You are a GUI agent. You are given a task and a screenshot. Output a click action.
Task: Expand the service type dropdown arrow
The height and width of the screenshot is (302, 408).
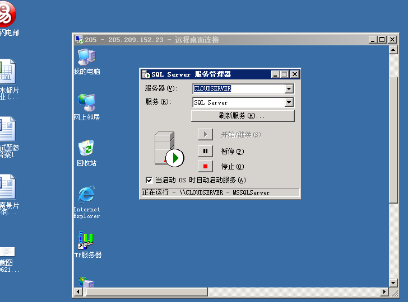click(x=289, y=102)
